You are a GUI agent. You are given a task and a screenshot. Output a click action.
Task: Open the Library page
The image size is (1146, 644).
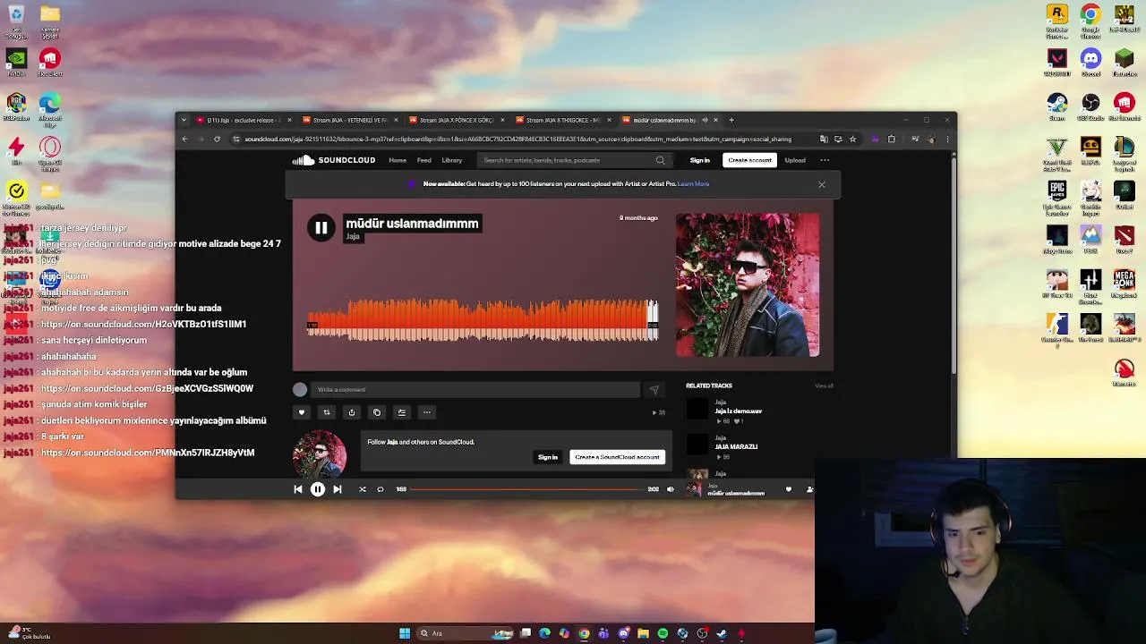[x=452, y=160]
